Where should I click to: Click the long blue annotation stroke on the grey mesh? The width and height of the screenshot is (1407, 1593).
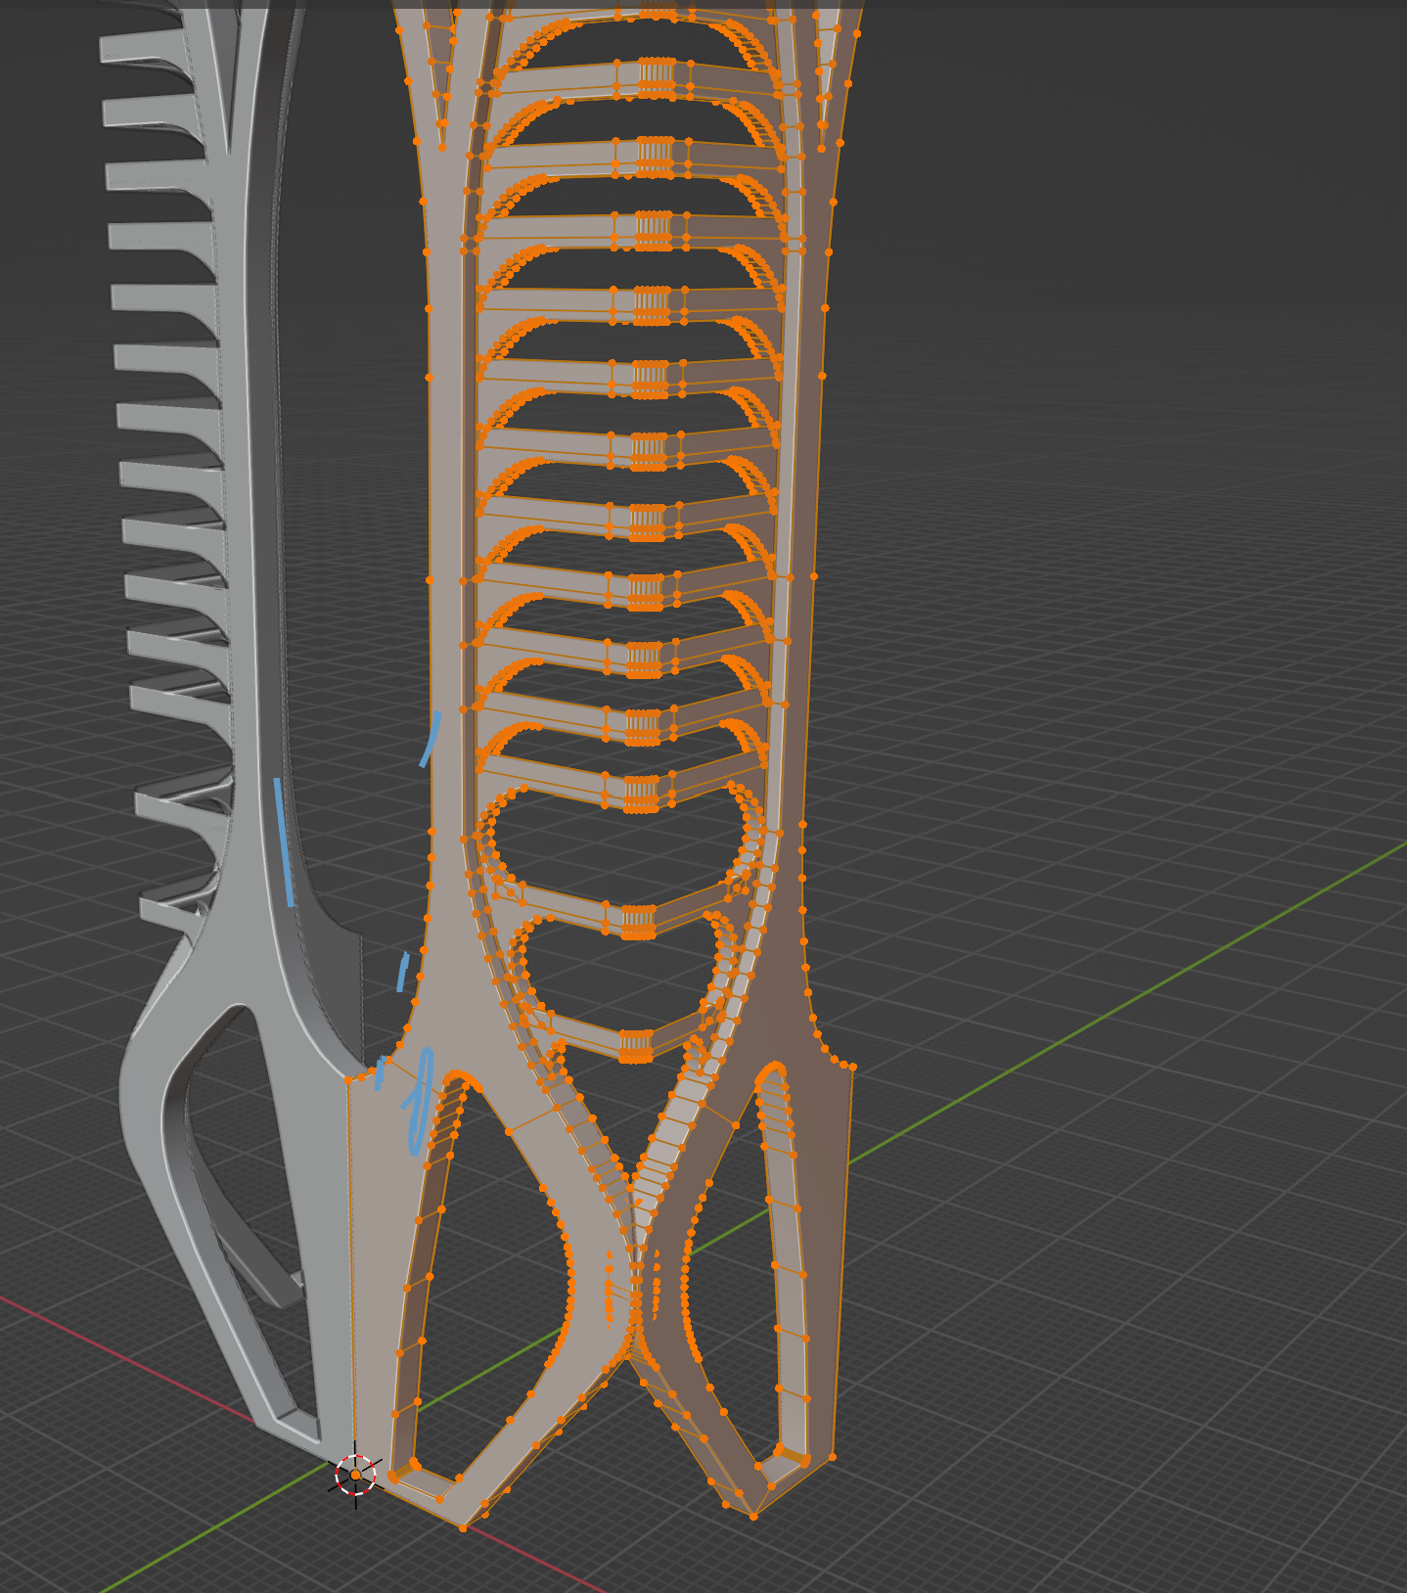pyautogui.click(x=284, y=842)
